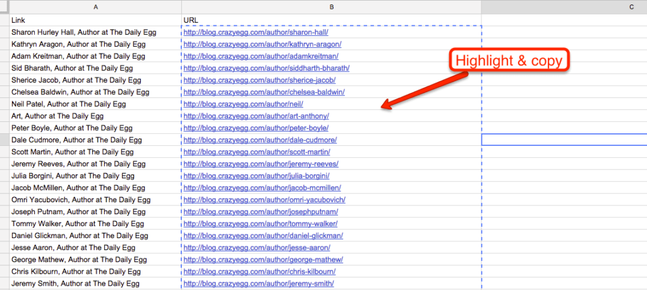The width and height of the screenshot is (647, 290).
Task: Select cell 'Jacob McMillen, Author at The Daily Egg'
Action: coord(95,188)
